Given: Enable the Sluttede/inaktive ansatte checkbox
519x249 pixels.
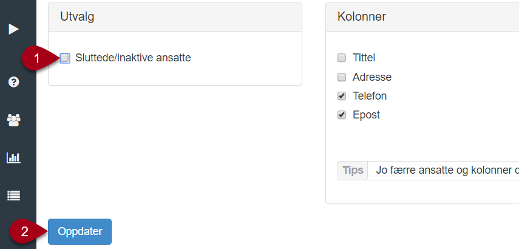Looking at the screenshot, I should pyautogui.click(x=65, y=58).
